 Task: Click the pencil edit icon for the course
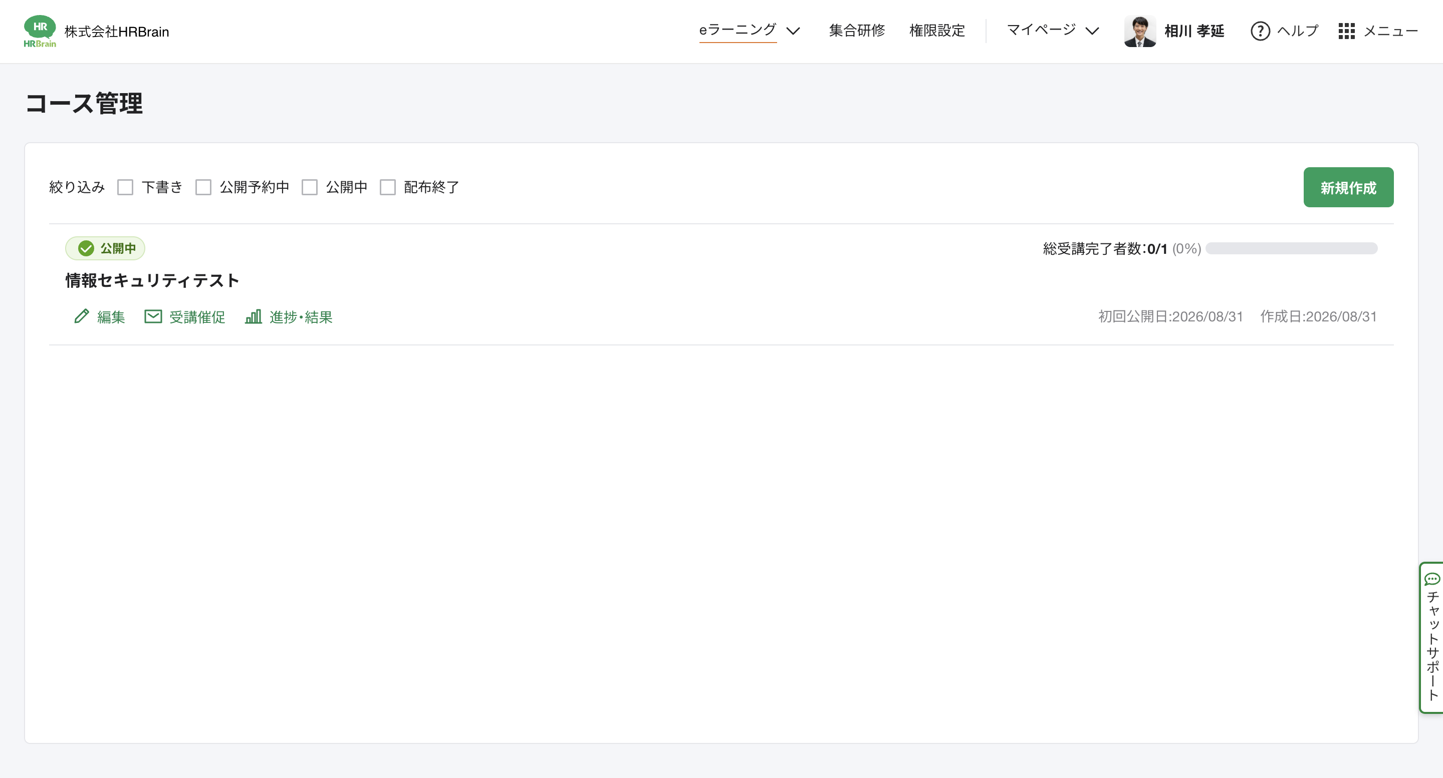tap(82, 316)
